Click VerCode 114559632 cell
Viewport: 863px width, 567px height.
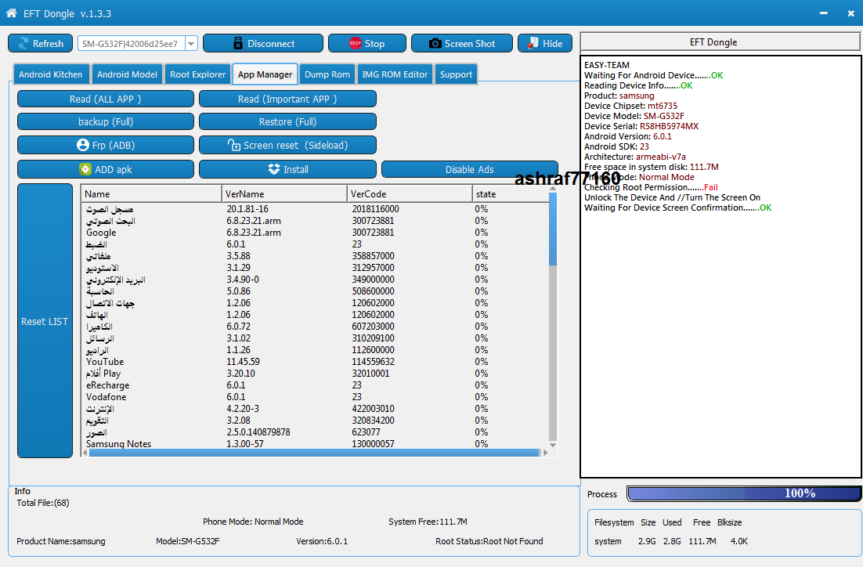pyautogui.click(x=374, y=362)
